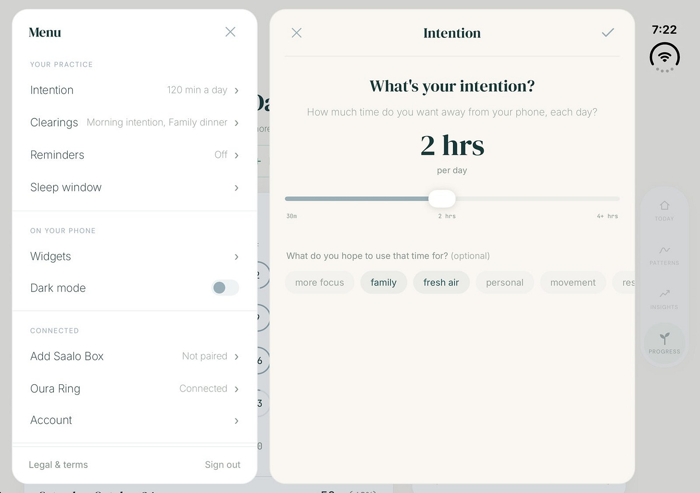Click the '120 min a day' value
This screenshot has height=493, width=700.
point(197,90)
